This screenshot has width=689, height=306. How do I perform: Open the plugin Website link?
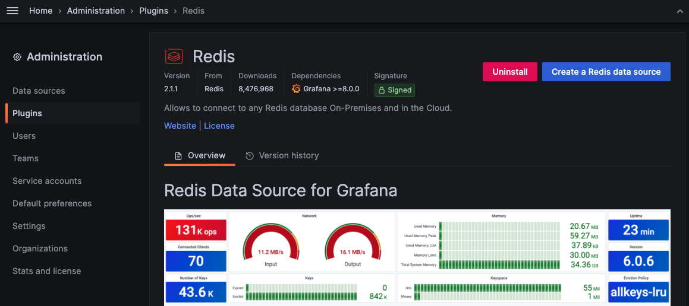tap(180, 126)
